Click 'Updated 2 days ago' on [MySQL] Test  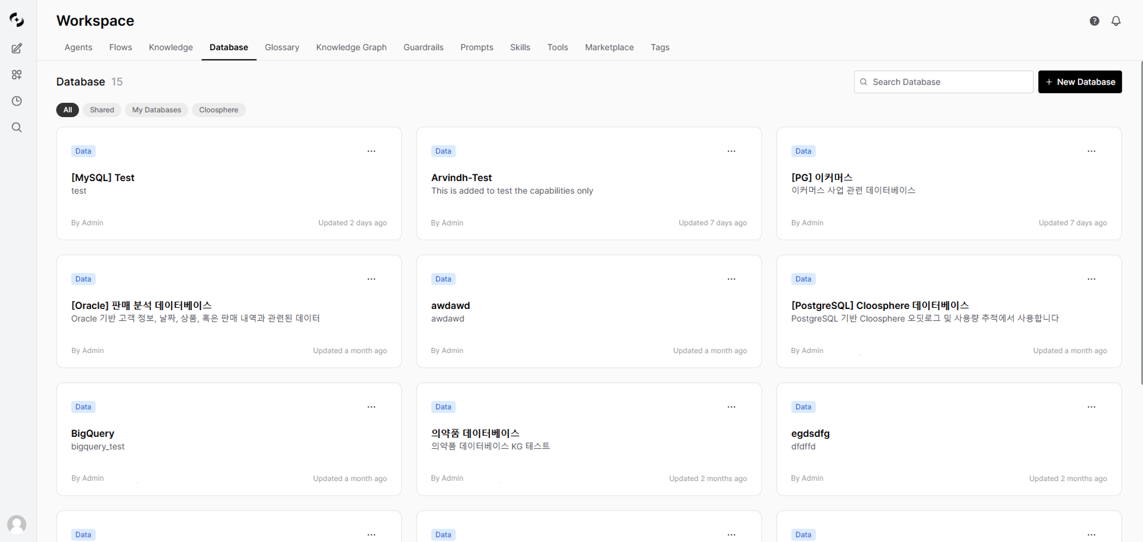pyautogui.click(x=353, y=223)
